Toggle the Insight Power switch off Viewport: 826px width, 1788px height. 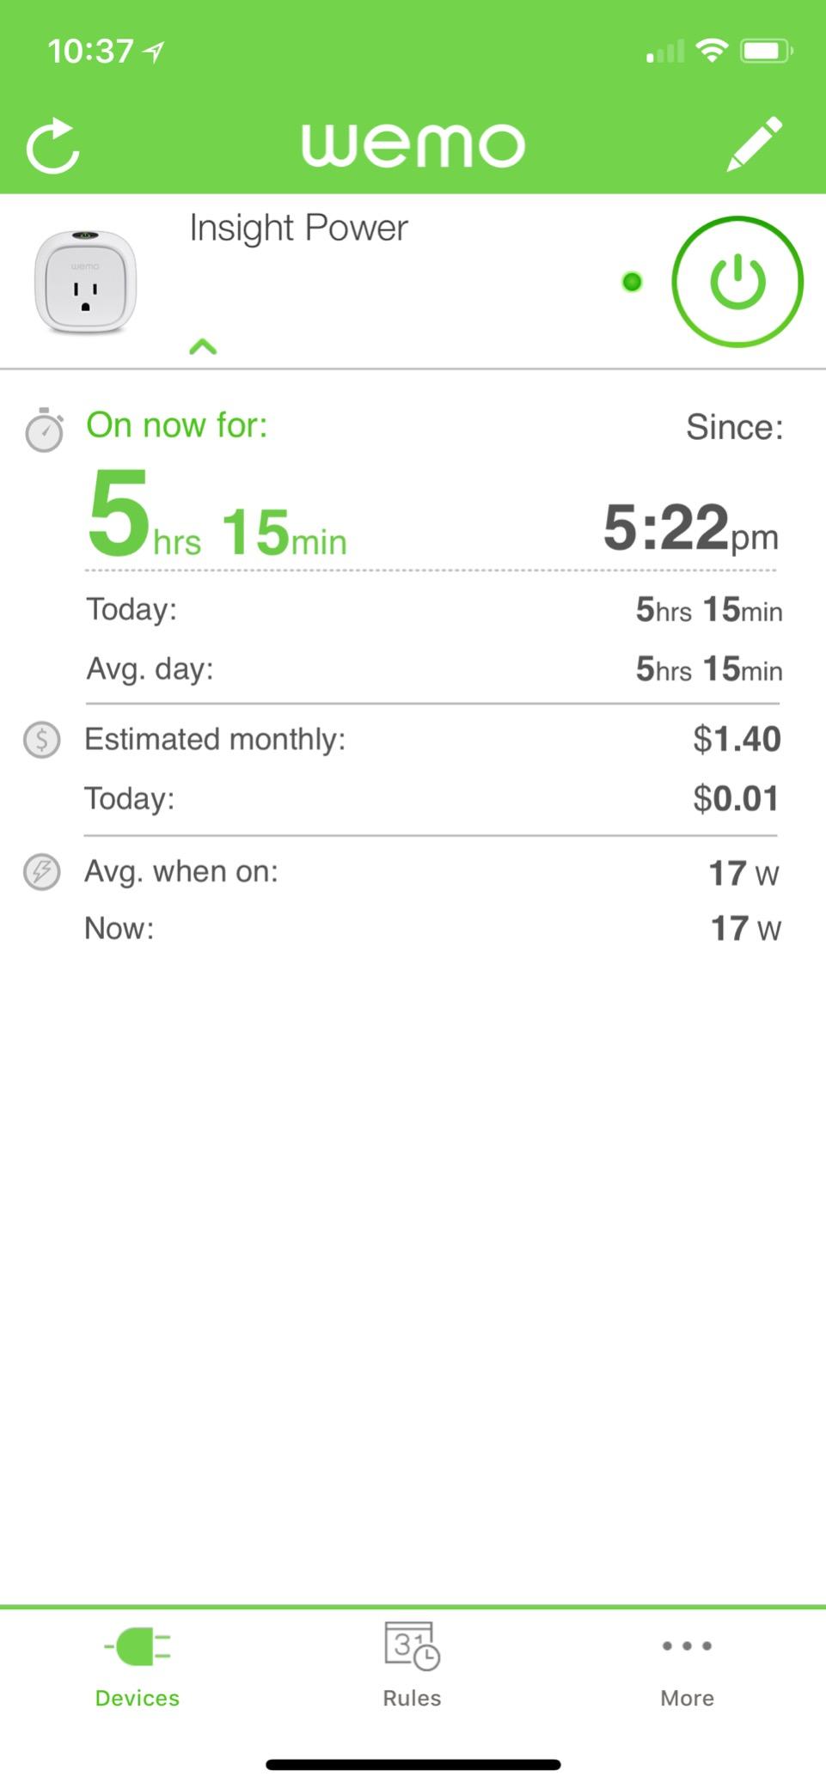click(x=737, y=282)
